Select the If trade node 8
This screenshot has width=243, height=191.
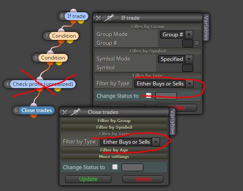click(76, 16)
